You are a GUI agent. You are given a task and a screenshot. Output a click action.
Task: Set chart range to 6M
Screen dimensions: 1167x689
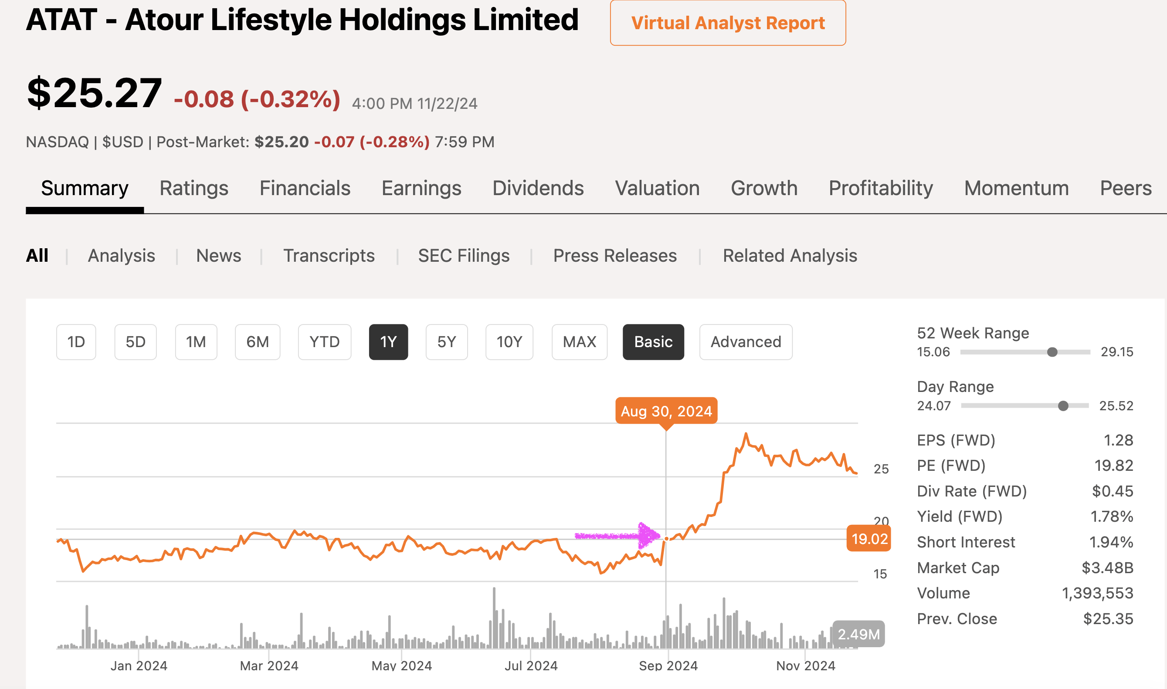click(x=258, y=342)
